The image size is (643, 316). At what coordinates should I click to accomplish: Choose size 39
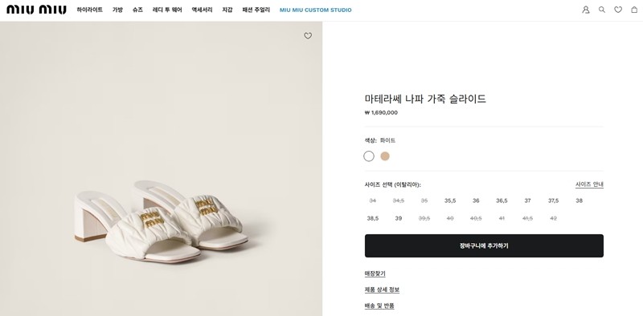398,218
